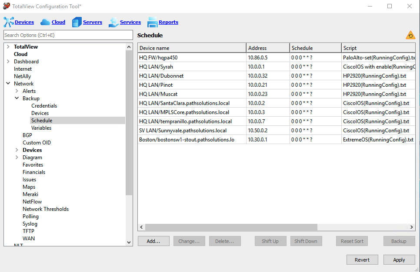420x272 pixels.
Task: Open the Devices link
Action: pyautogui.click(x=24, y=22)
